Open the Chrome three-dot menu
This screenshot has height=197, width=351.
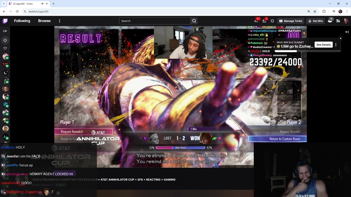pyautogui.click(x=347, y=11)
